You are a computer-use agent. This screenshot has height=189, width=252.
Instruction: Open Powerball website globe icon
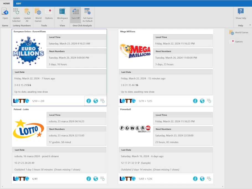coord(202,178)
